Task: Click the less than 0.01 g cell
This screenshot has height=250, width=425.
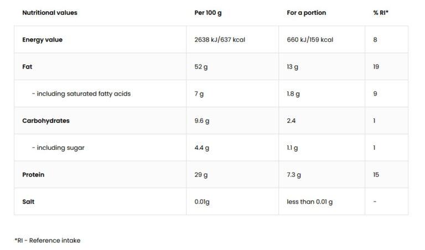Action: tap(309, 202)
